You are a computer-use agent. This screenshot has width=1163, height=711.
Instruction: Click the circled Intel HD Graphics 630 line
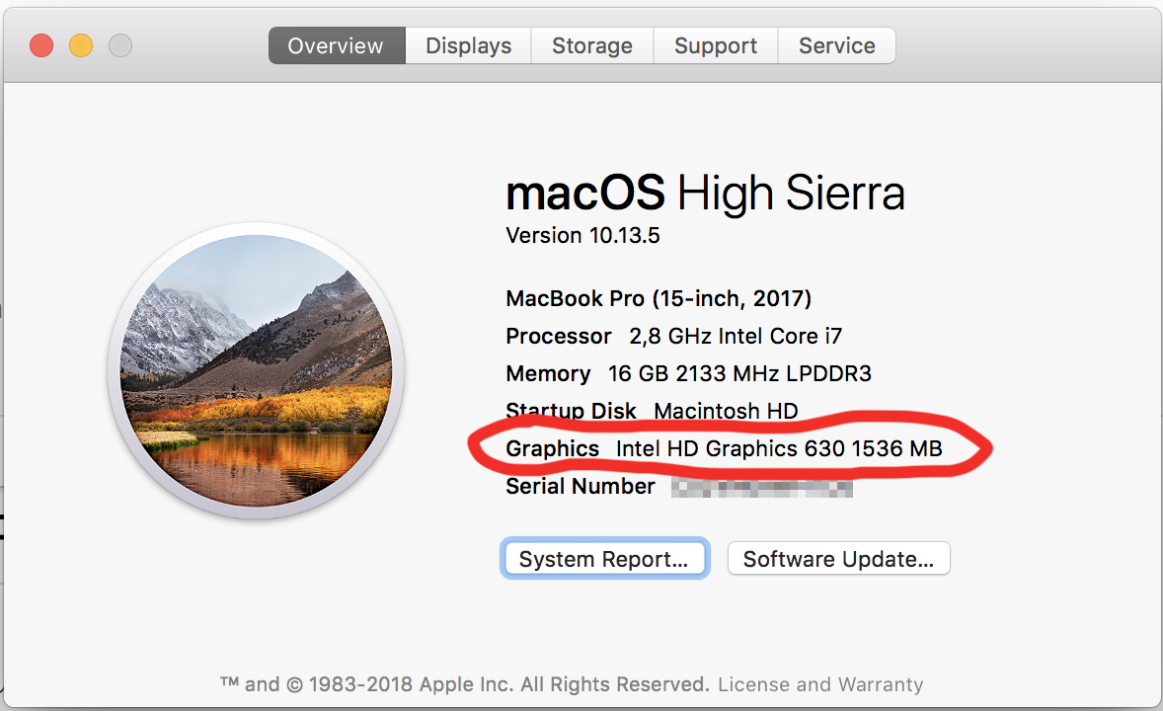point(724,448)
